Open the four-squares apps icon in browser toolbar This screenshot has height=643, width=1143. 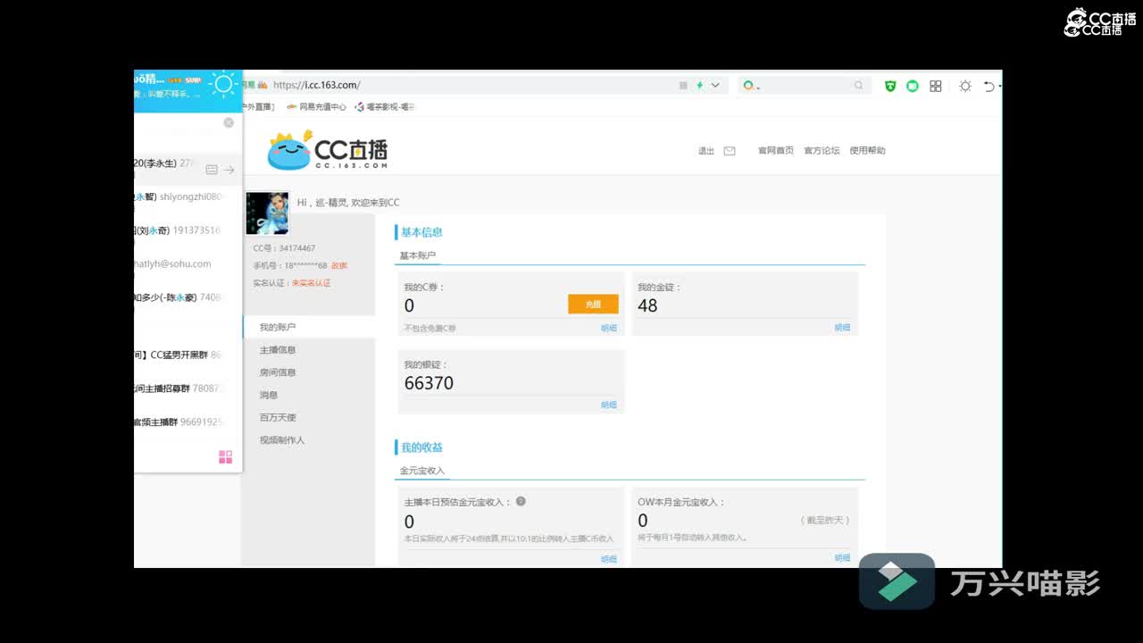point(936,86)
